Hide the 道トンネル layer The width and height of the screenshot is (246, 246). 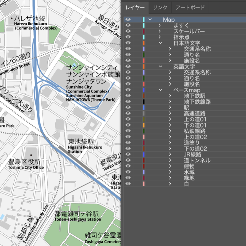pyautogui.click(x=128, y=160)
